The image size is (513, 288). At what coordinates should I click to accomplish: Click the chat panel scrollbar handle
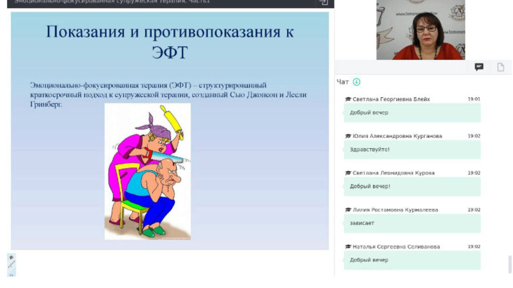click(x=510, y=264)
